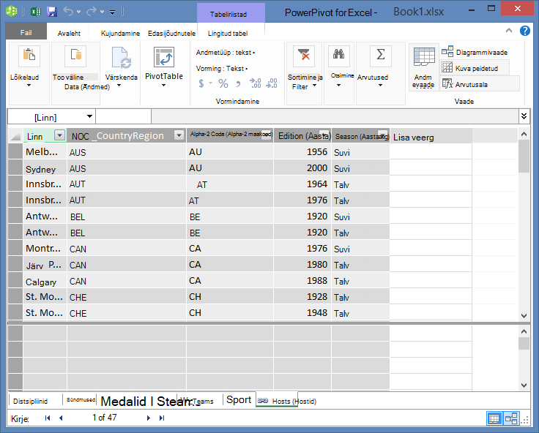Open Diagrammivaade diagram view

coord(475,52)
